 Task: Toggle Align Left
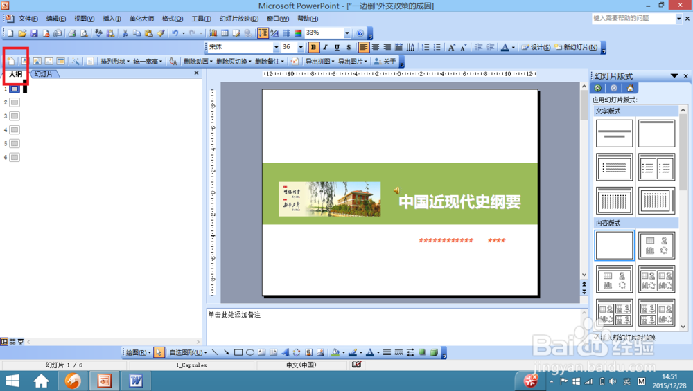363,47
